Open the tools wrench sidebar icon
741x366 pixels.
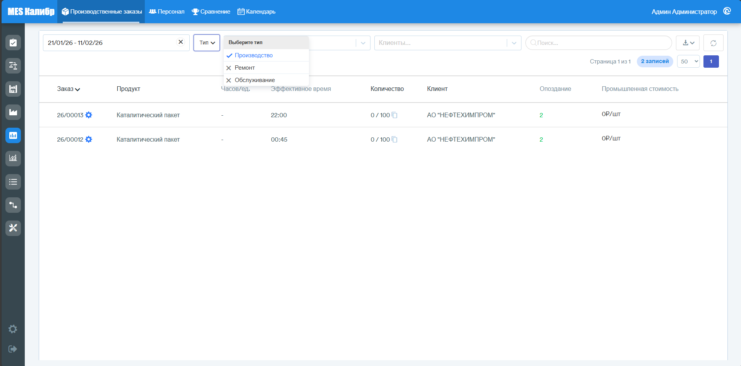(x=13, y=228)
